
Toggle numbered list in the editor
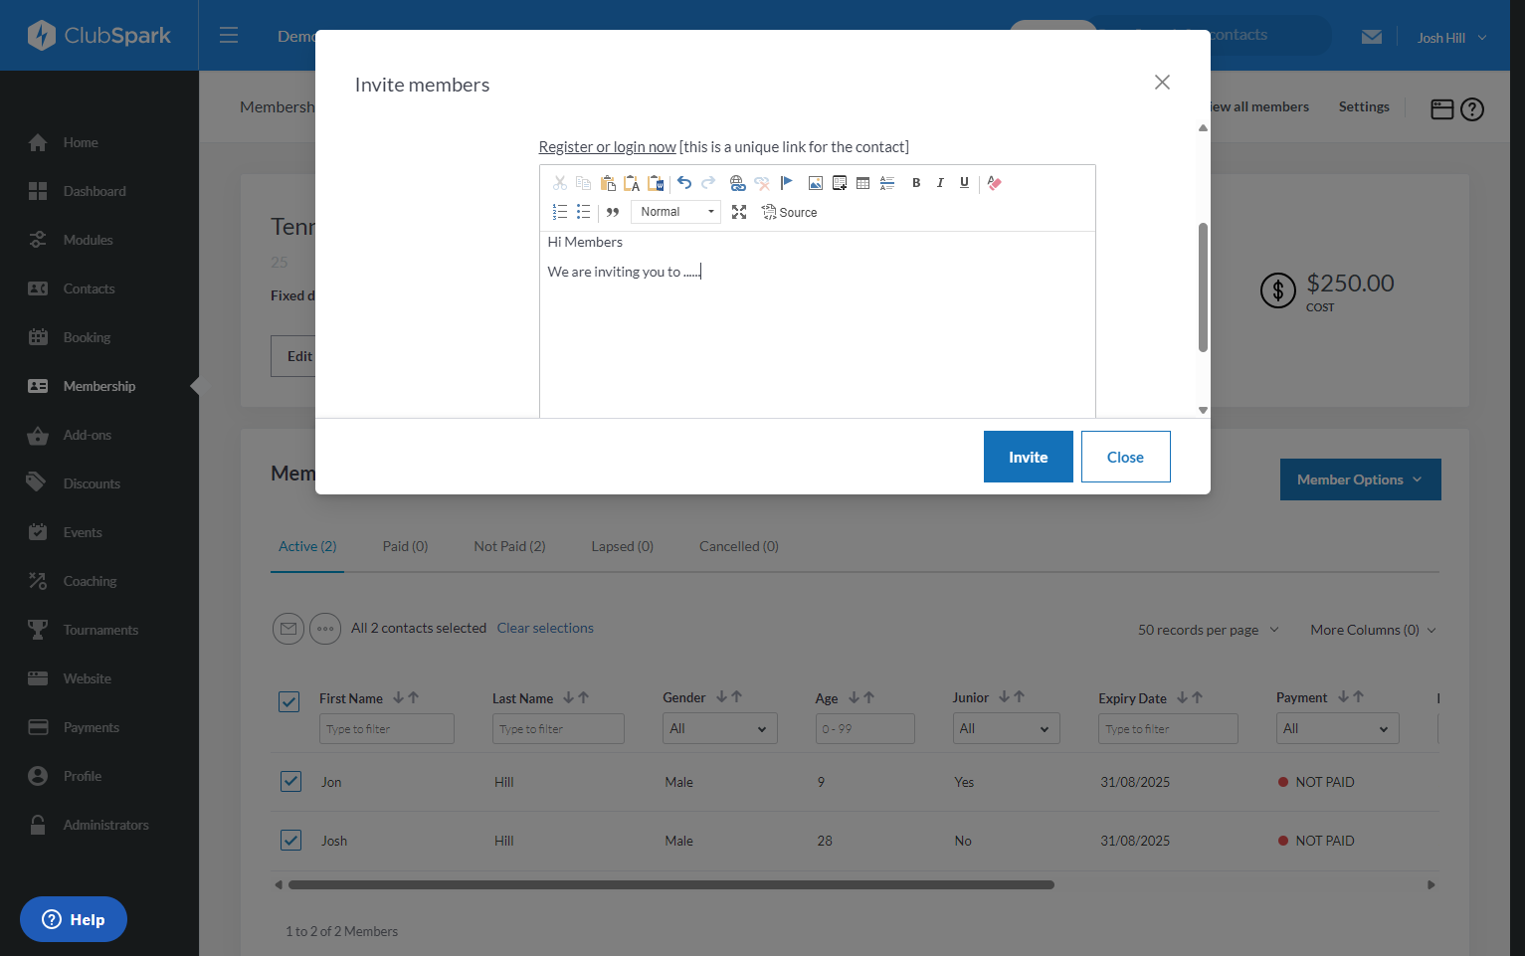pyautogui.click(x=560, y=212)
